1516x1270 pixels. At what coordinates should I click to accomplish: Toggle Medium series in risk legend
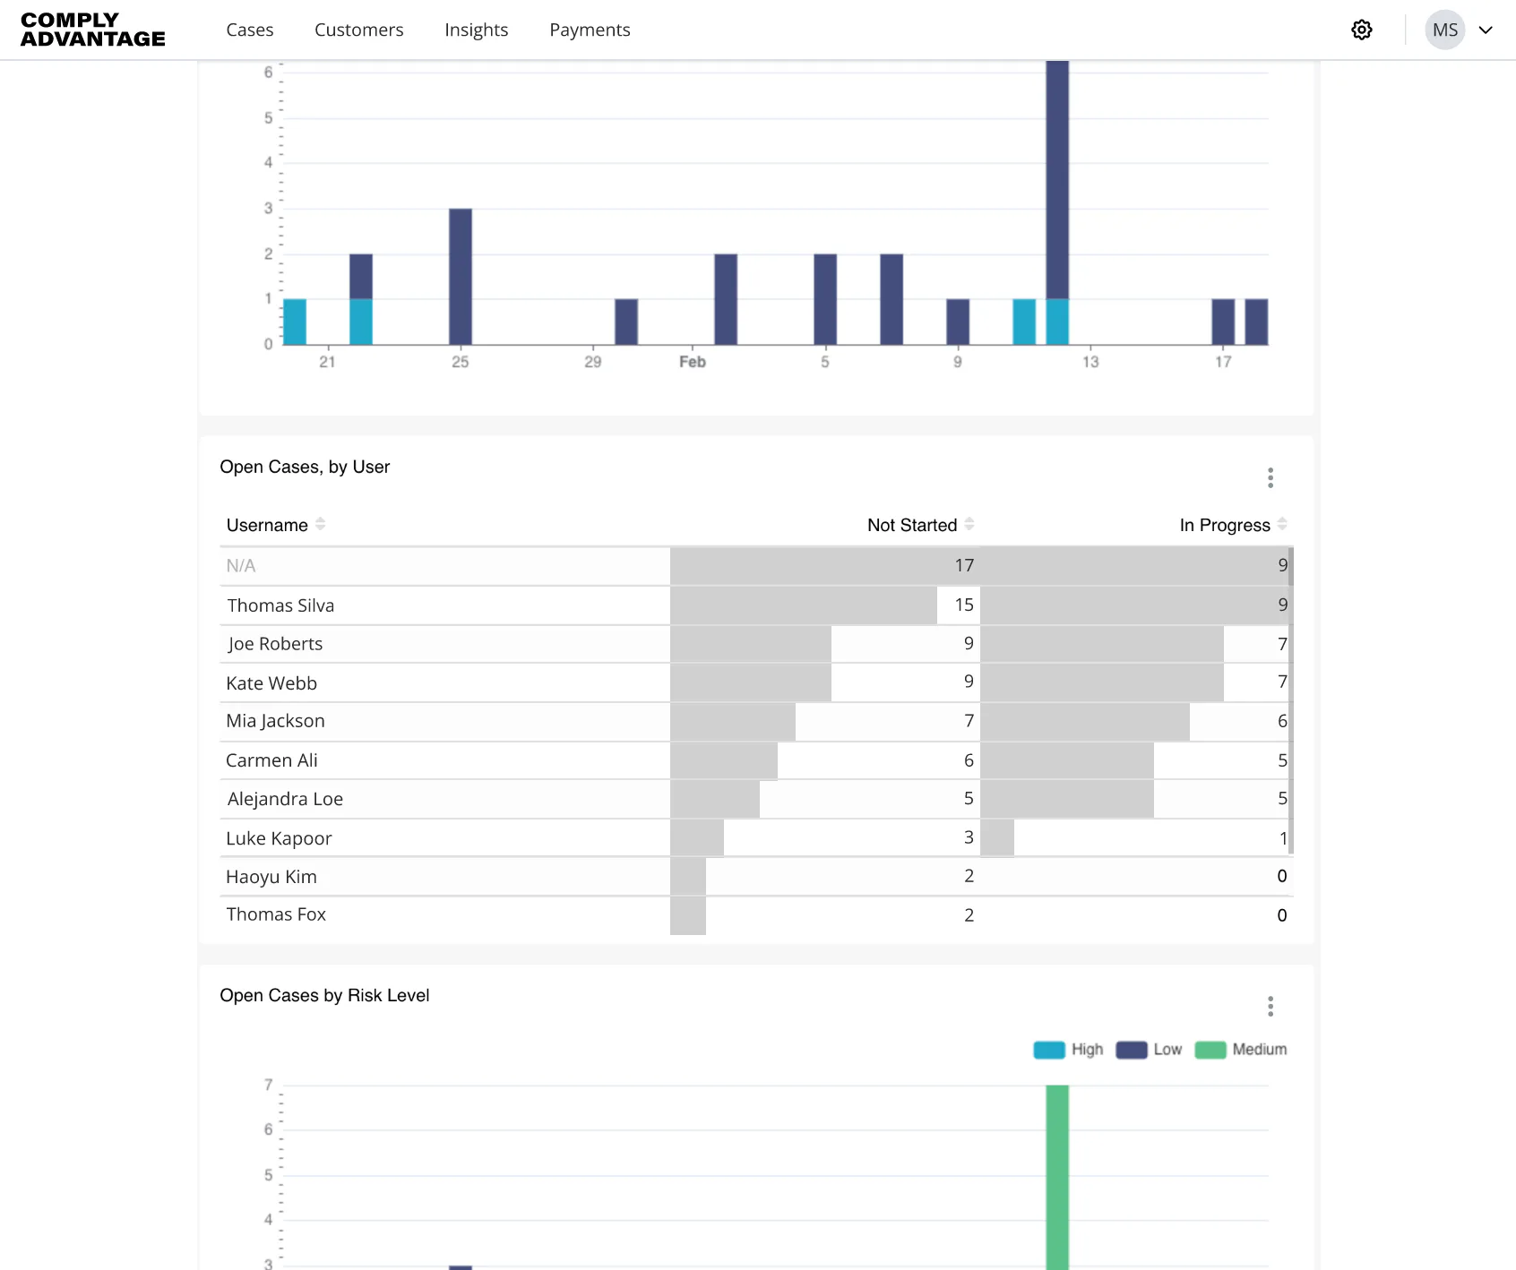(1241, 1050)
